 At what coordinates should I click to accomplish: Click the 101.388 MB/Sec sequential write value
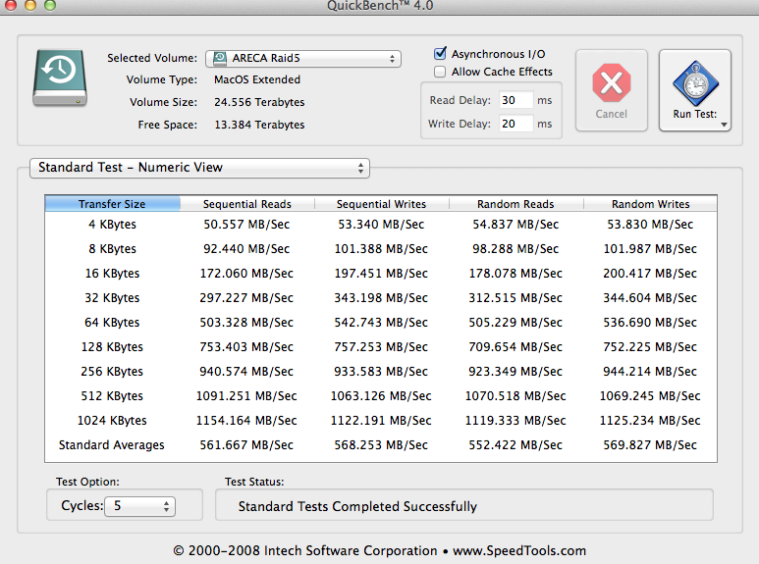coord(381,249)
